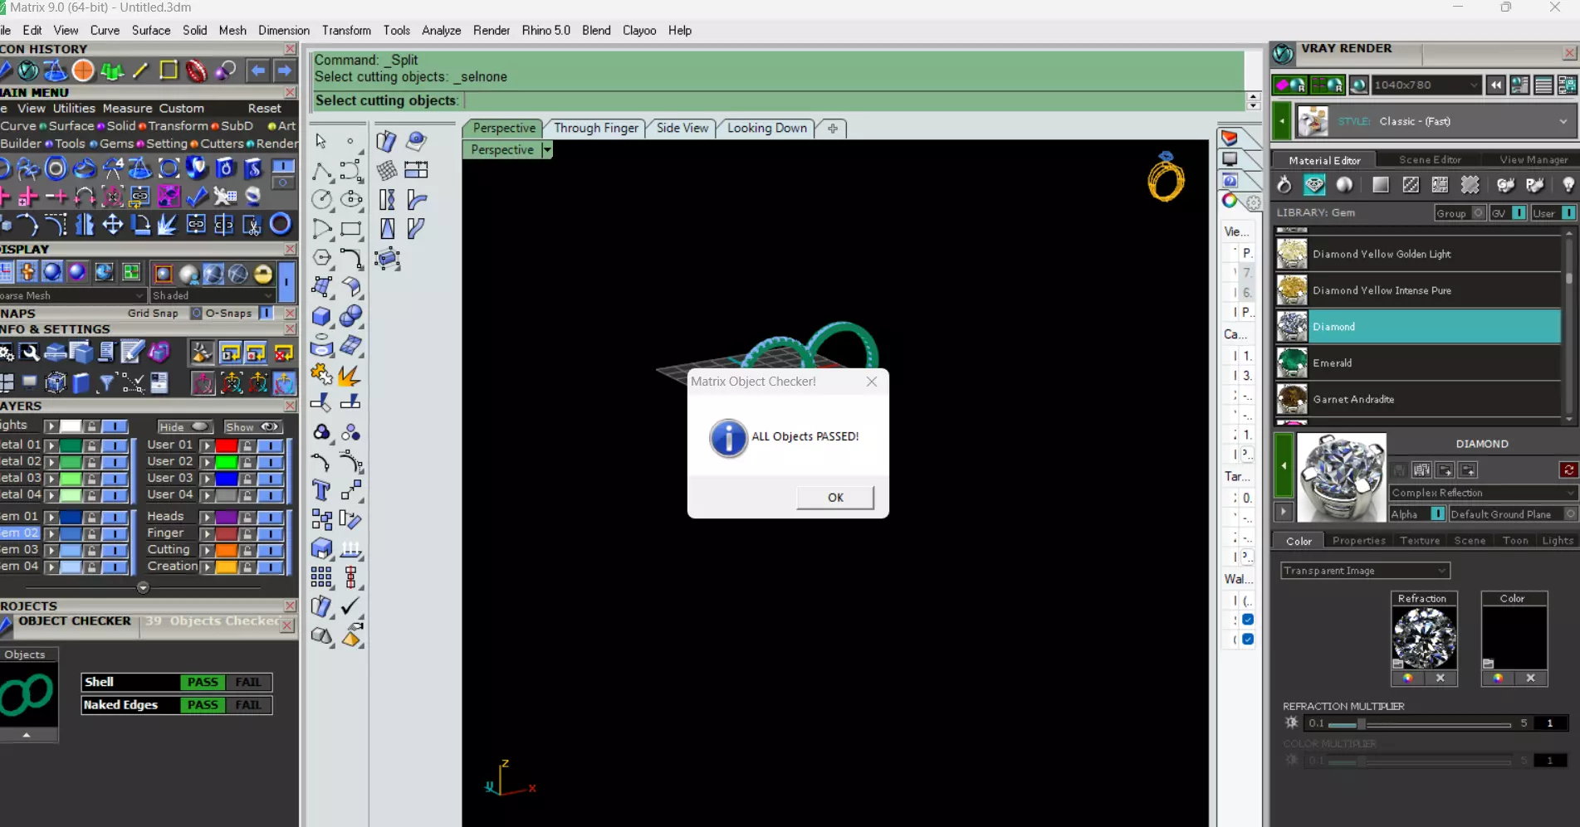Click the User 03 blue layer color swatch
This screenshot has width=1580, height=827.
(x=226, y=479)
